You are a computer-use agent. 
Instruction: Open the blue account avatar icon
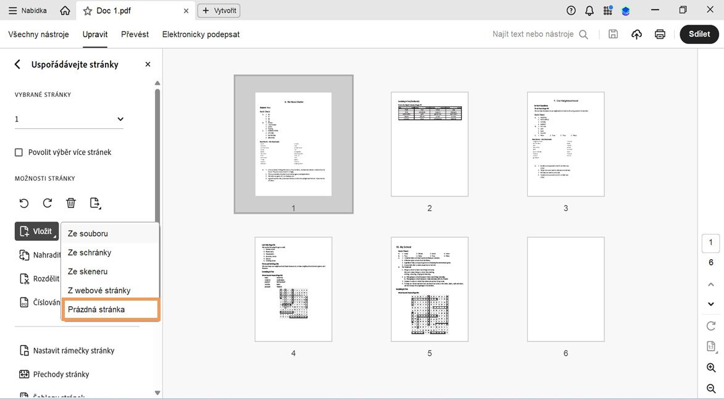pyautogui.click(x=626, y=10)
